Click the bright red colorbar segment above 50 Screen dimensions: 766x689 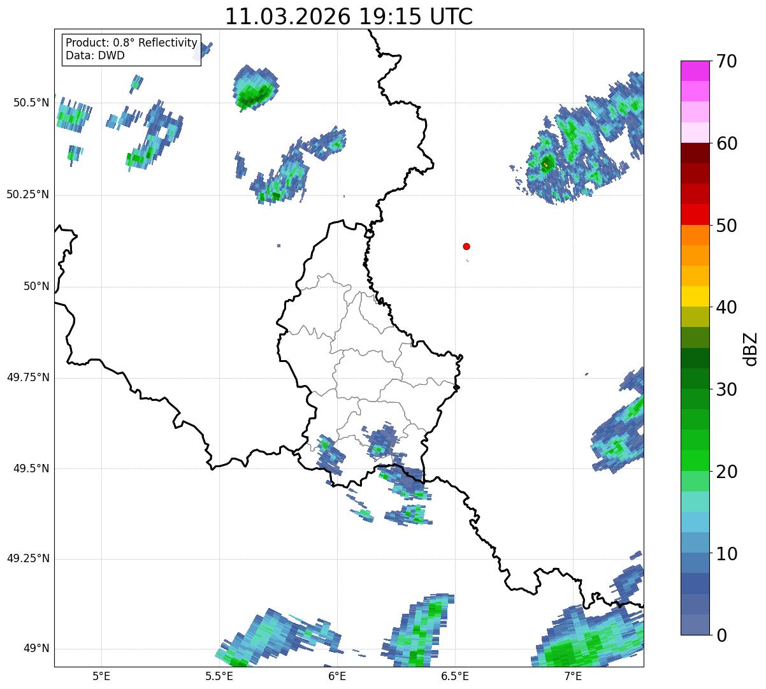pos(695,214)
